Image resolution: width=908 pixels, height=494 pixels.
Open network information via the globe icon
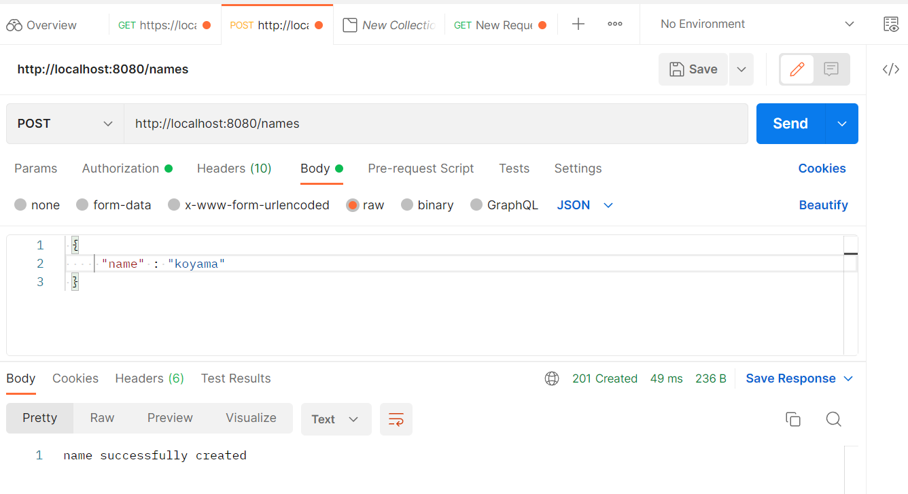[x=551, y=378]
